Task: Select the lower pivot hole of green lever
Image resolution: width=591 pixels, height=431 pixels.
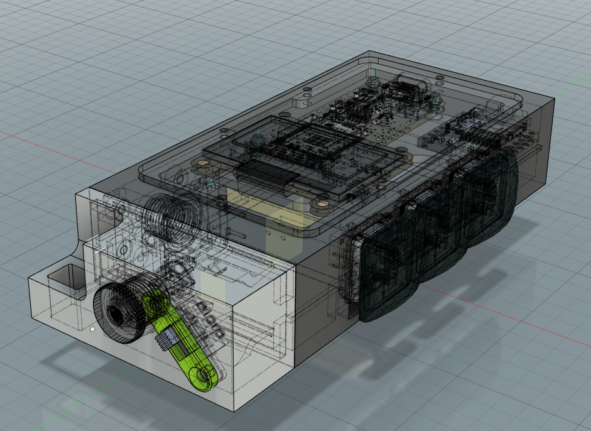Action: 203,375
